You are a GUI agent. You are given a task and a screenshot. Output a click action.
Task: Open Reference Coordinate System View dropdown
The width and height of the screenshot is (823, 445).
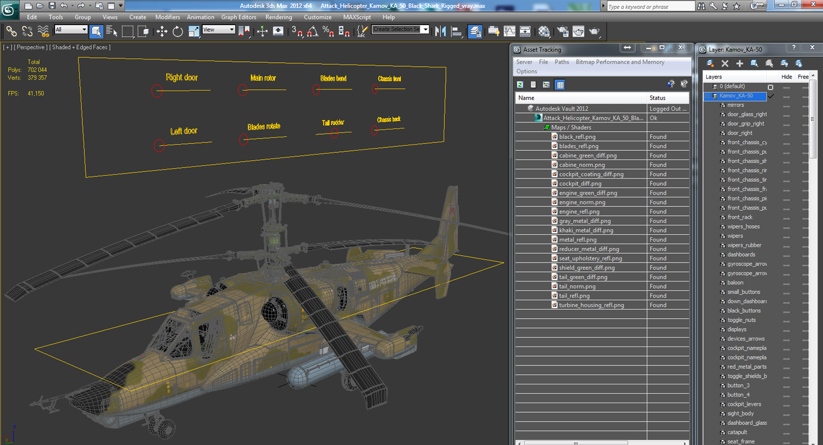[219, 29]
